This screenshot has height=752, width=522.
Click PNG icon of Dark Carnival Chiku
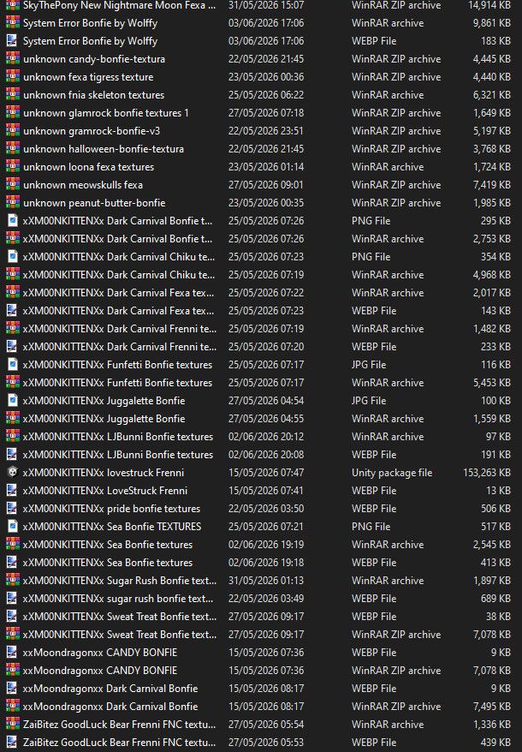(x=13, y=257)
